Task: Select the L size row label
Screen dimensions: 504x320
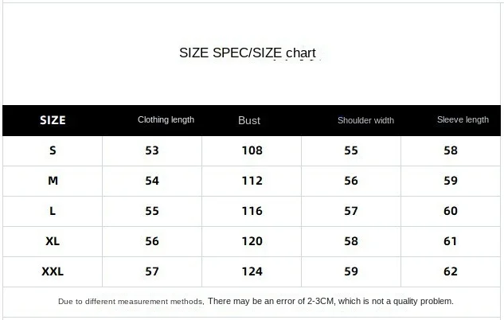Action: pyautogui.click(x=53, y=211)
